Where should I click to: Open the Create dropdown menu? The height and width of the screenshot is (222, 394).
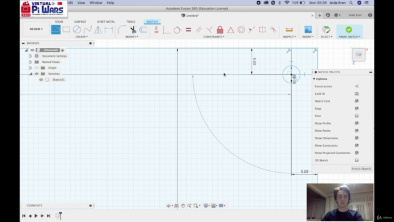coord(81,37)
